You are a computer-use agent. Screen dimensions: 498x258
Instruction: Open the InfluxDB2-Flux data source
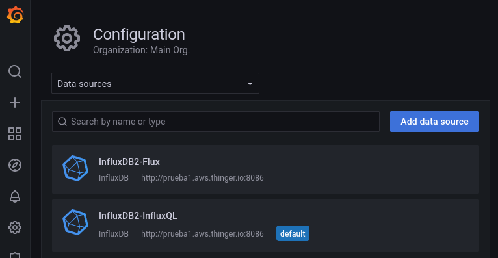pos(265,170)
